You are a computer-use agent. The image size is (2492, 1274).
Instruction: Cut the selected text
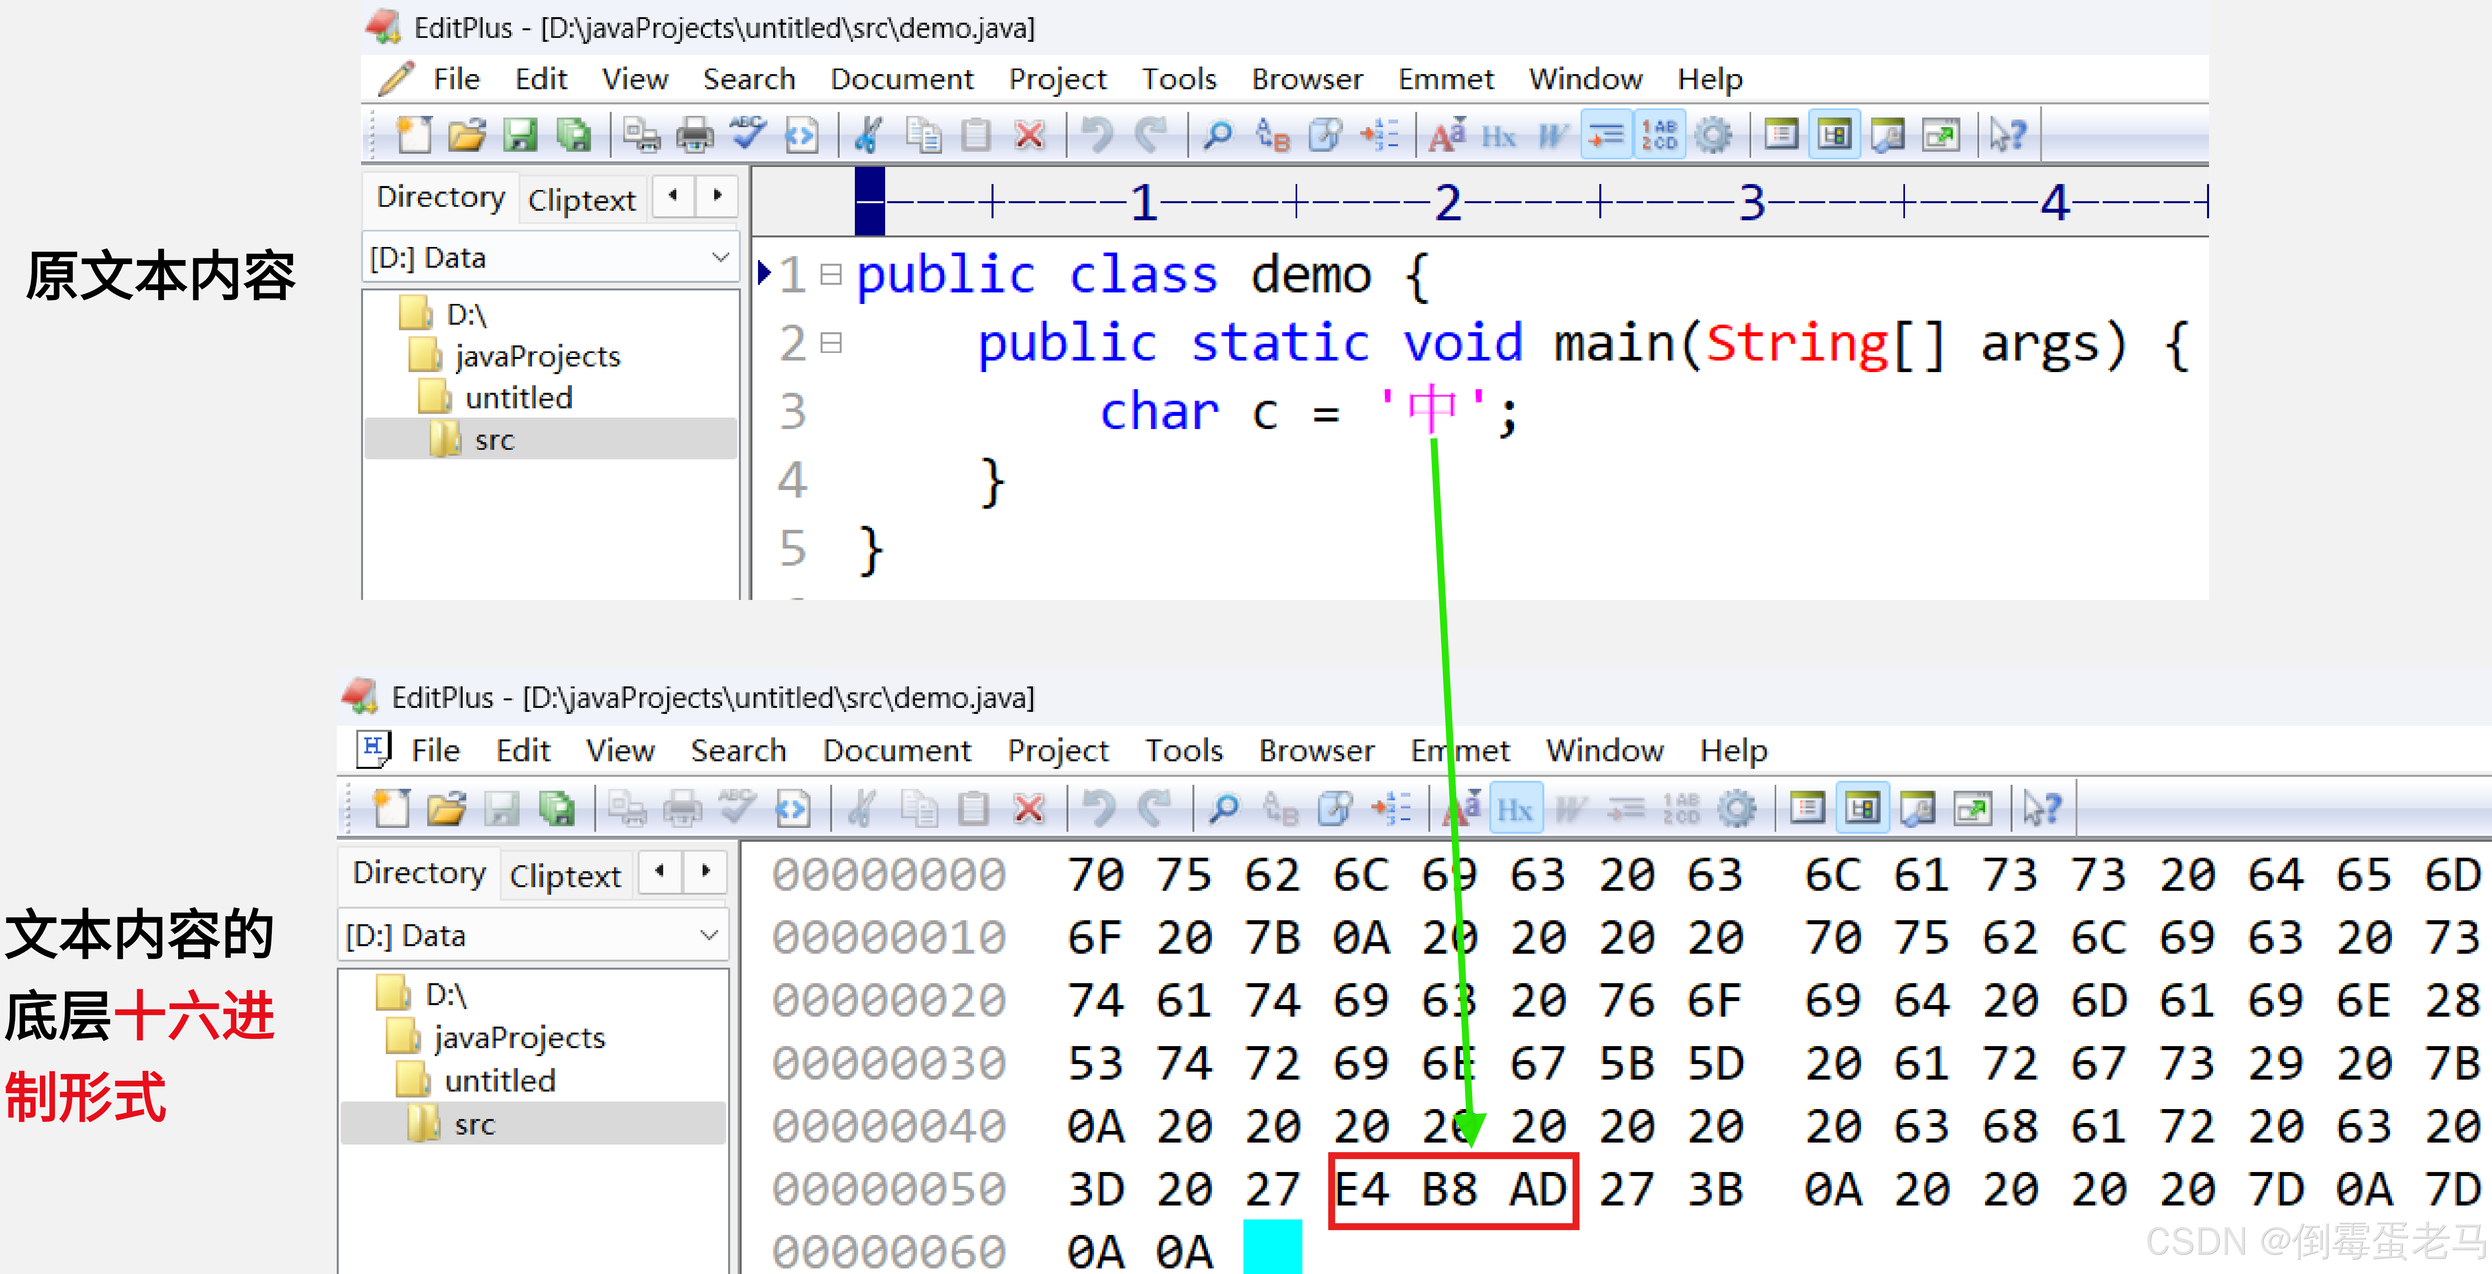[868, 135]
